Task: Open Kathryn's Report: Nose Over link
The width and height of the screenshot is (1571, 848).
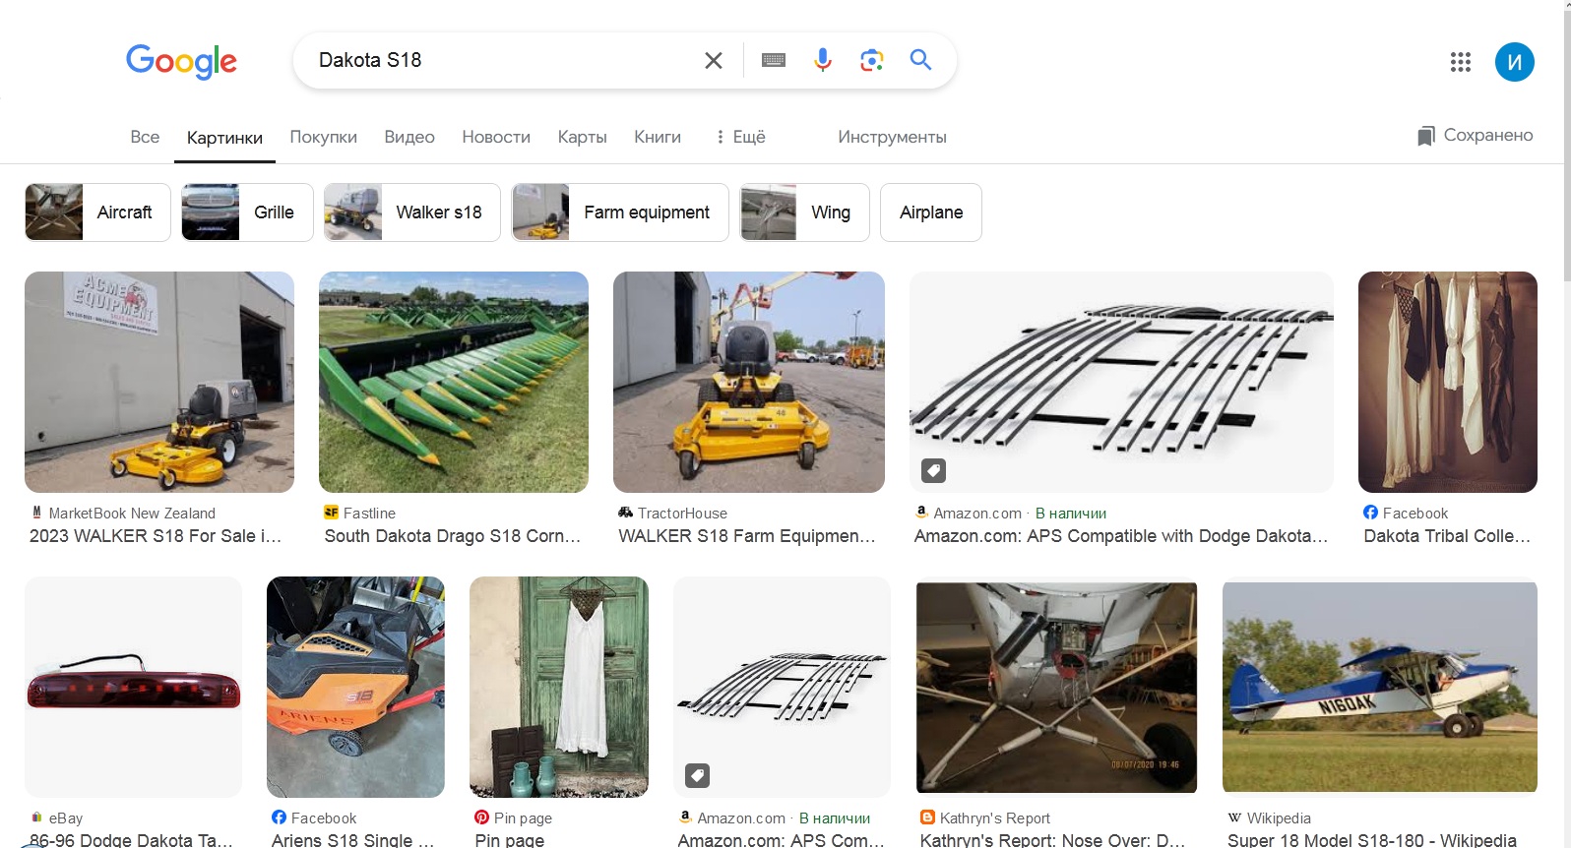Action: tap(1052, 839)
